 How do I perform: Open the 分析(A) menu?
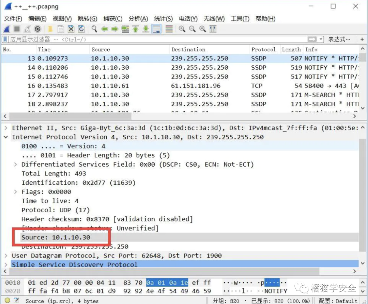click(x=138, y=18)
